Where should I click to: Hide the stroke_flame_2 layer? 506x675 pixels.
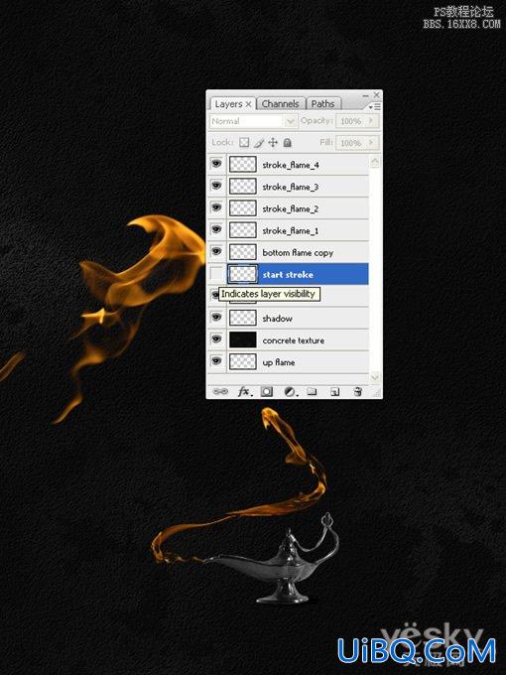coord(216,207)
